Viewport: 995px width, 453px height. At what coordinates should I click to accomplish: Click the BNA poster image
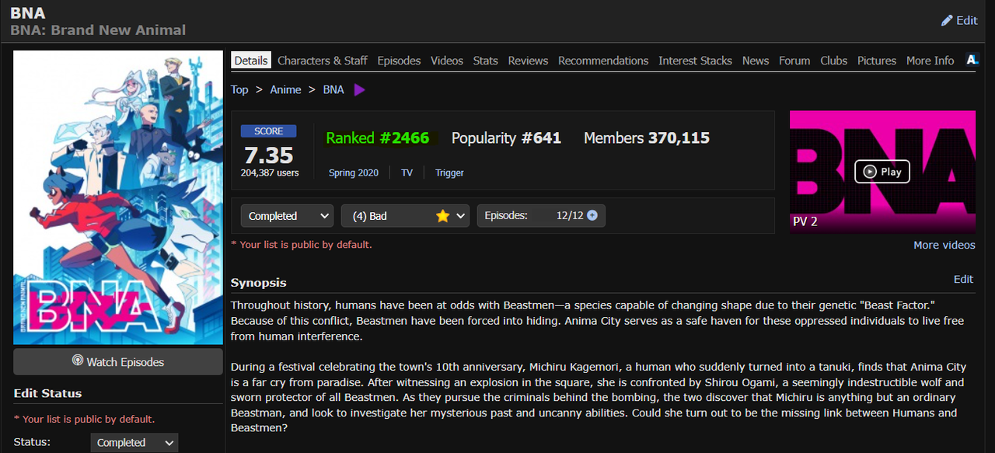click(x=118, y=197)
